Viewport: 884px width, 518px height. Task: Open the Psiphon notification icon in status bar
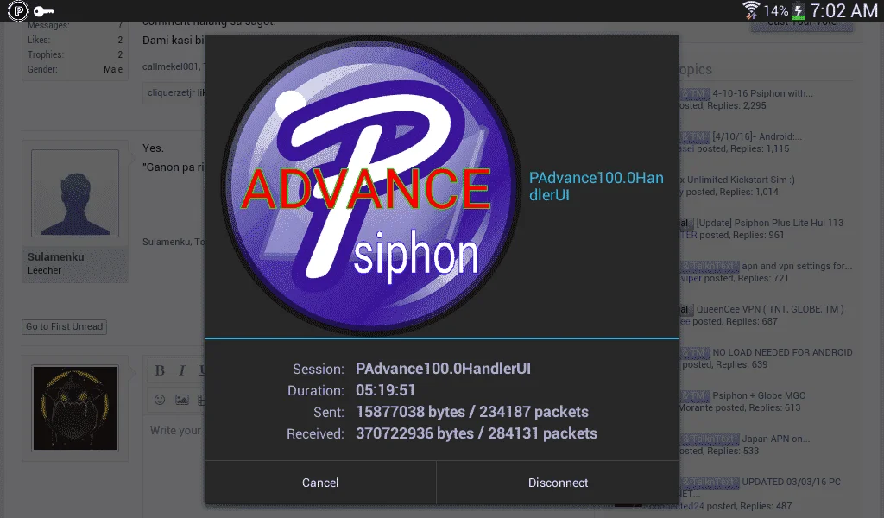[x=18, y=10]
